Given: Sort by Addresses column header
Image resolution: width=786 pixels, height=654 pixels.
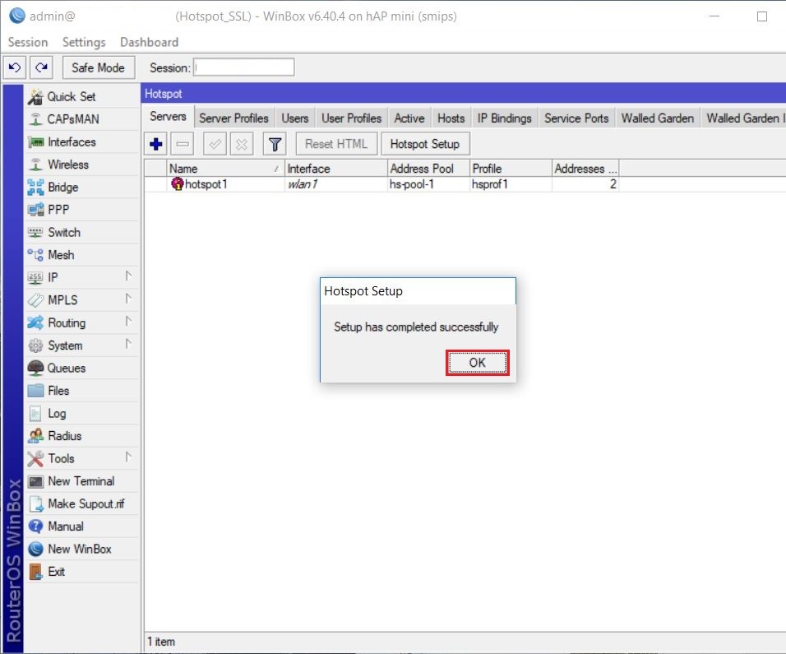Looking at the screenshot, I should [x=585, y=169].
